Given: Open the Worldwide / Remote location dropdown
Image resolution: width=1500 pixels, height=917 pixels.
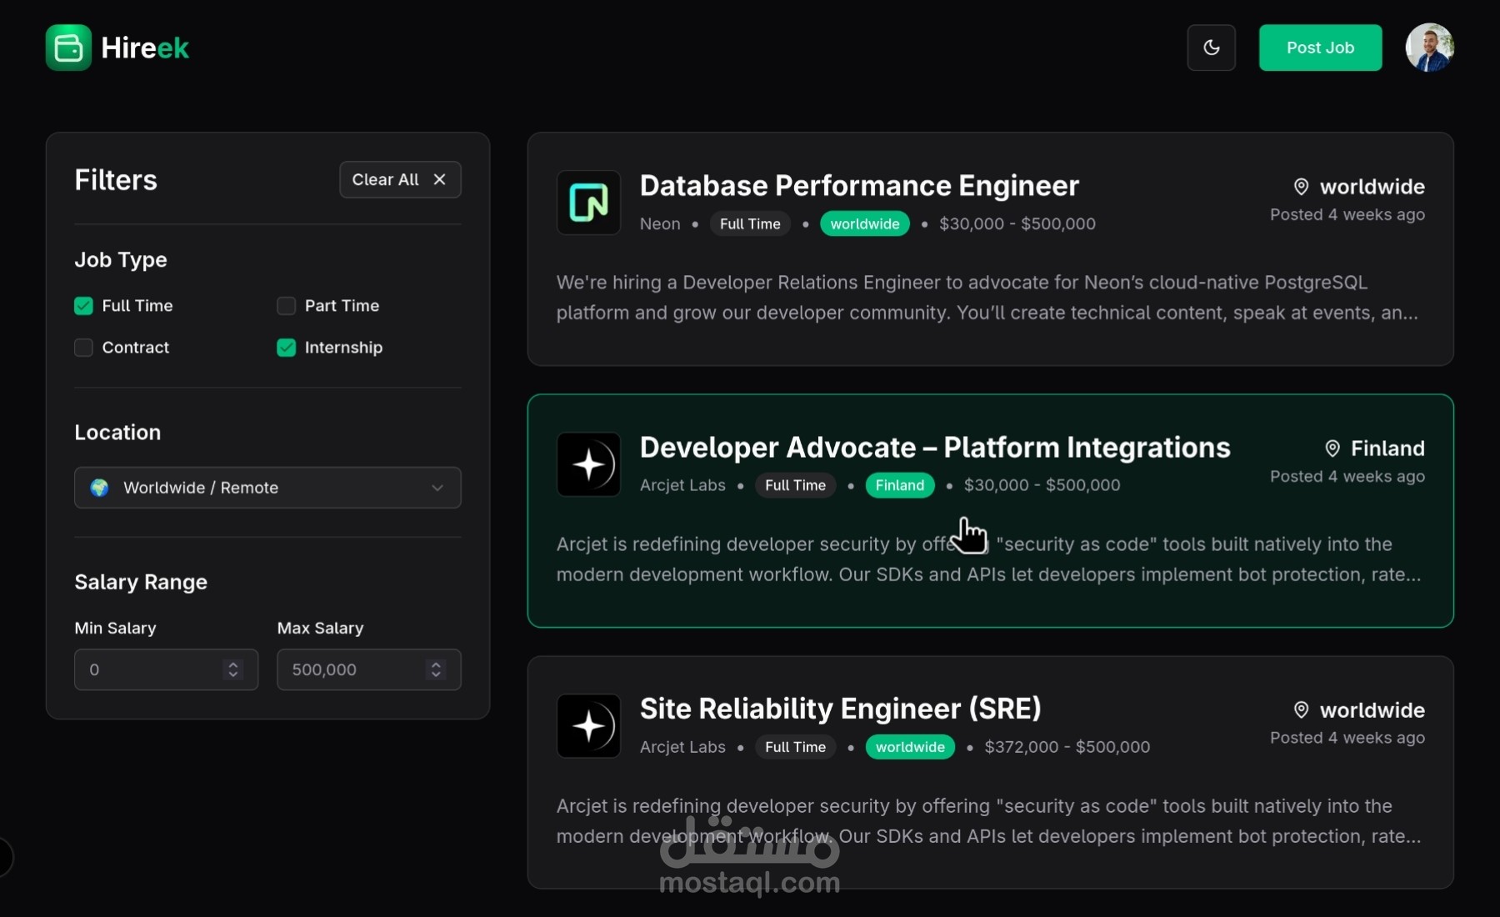Looking at the screenshot, I should (267, 488).
